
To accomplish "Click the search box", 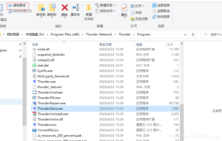I will point(211,34).
